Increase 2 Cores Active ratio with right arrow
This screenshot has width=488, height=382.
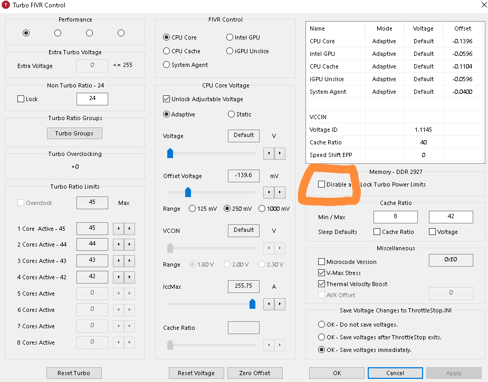tap(129, 244)
